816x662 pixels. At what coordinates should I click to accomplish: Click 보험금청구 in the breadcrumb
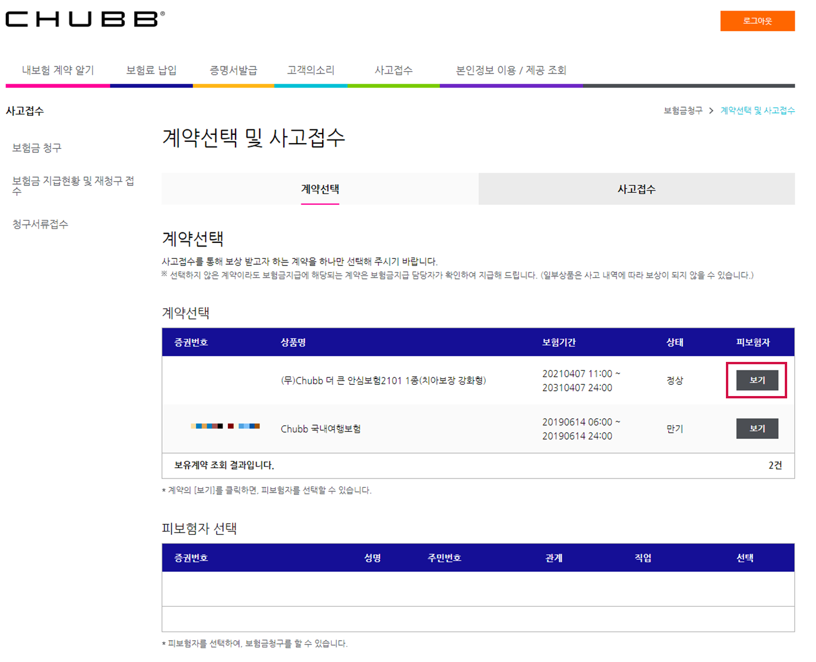pyautogui.click(x=683, y=111)
